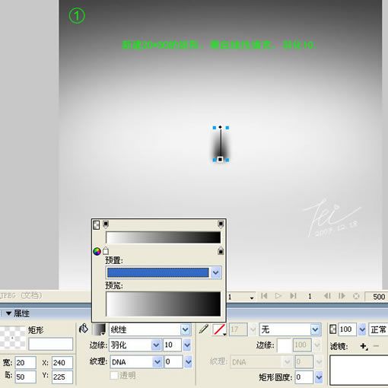Click the play animation button
This screenshot has width=388, height=388.
[278, 296]
